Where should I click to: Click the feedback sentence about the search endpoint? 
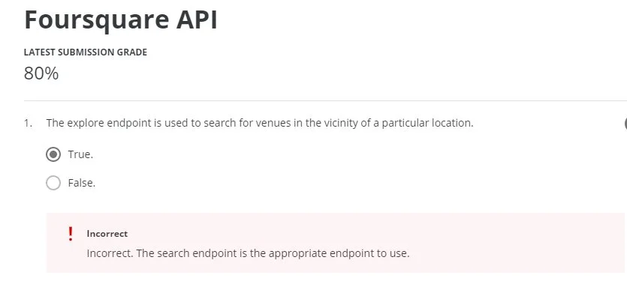click(x=248, y=253)
